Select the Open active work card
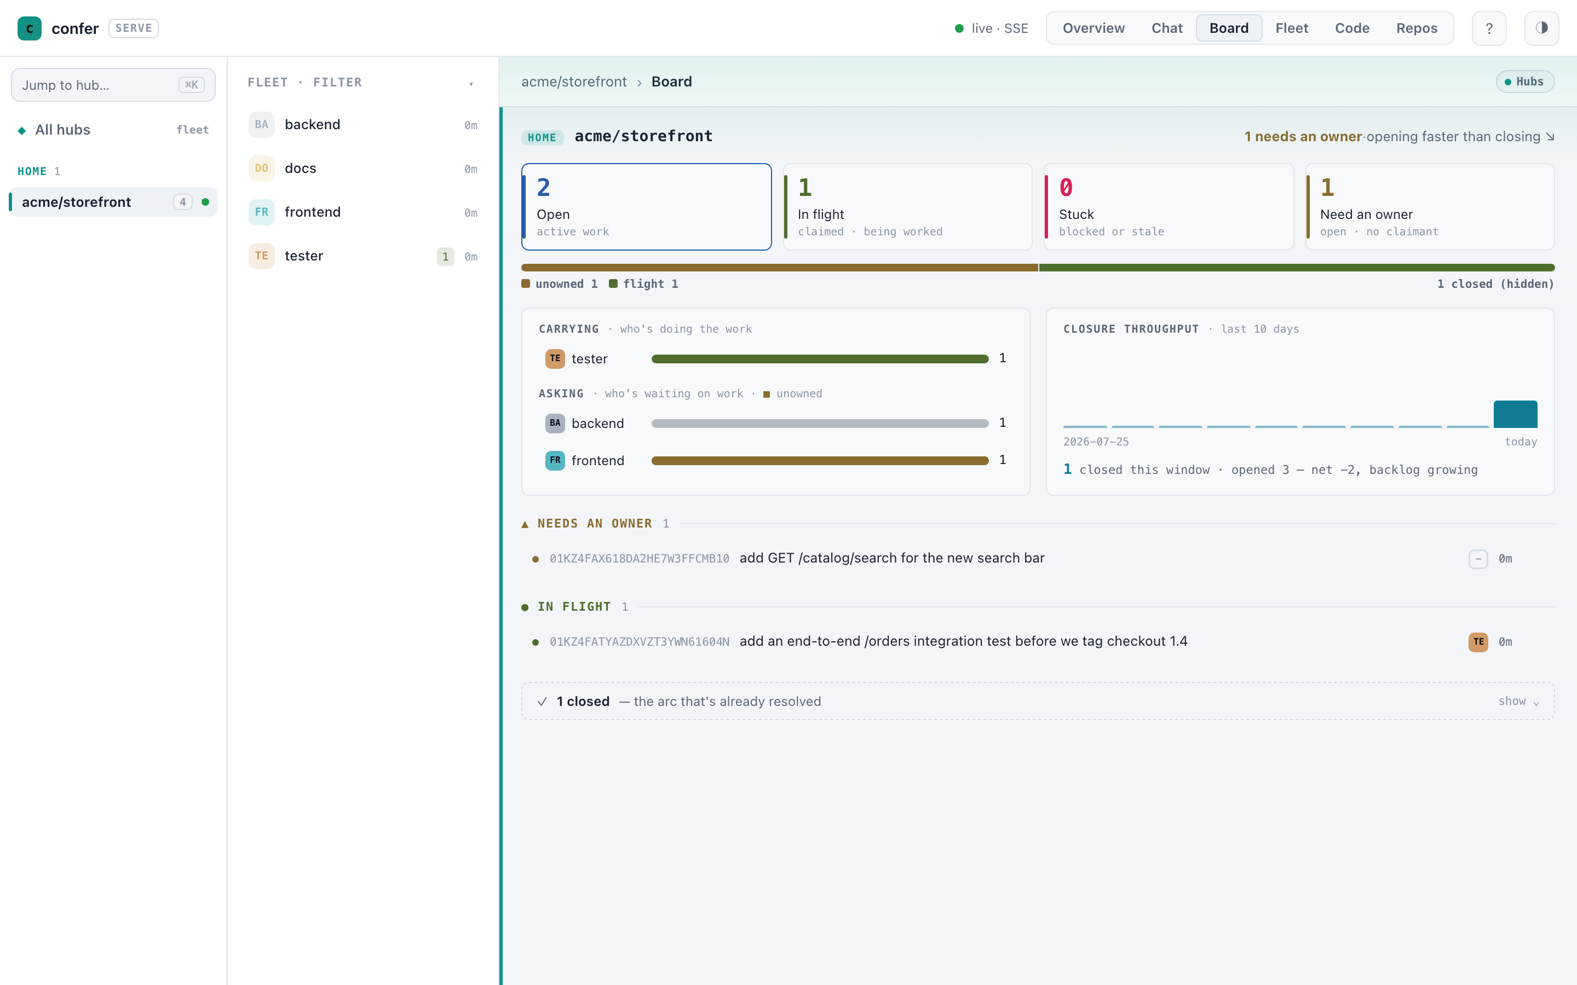 click(x=647, y=206)
